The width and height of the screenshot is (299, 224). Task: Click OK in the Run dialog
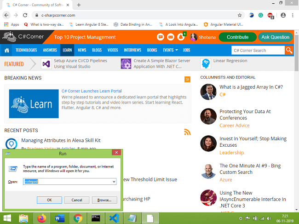(49, 200)
